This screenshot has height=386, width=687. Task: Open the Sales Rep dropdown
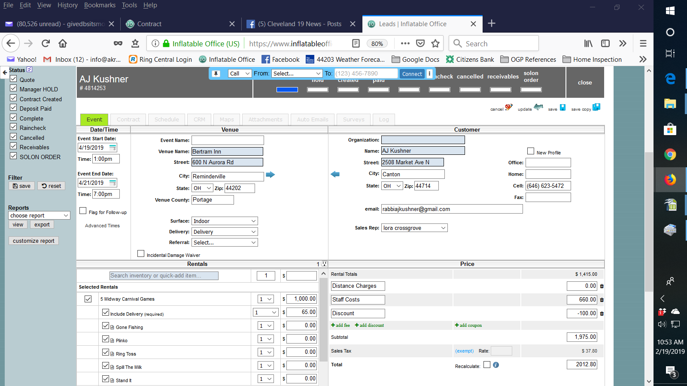(414, 228)
